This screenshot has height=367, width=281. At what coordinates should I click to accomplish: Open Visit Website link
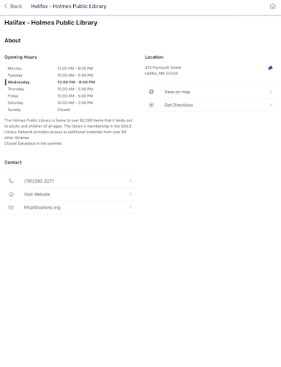coord(70,194)
